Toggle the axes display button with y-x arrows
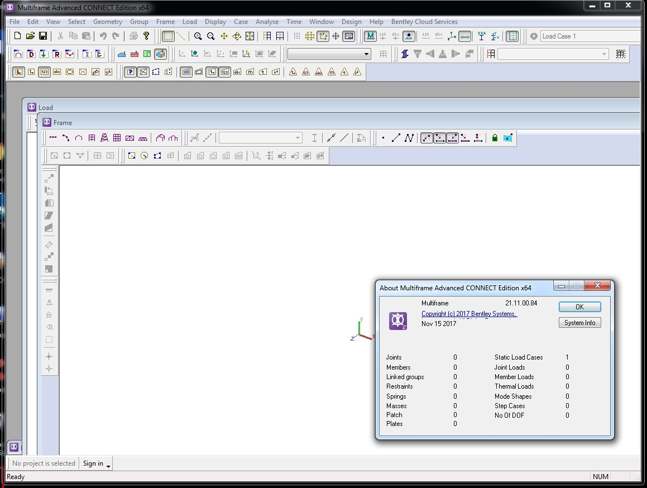 [x=323, y=36]
